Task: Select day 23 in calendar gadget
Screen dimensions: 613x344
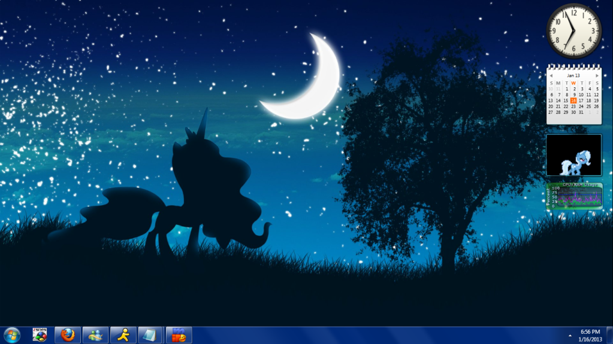Action: pyautogui.click(x=573, y=106)
